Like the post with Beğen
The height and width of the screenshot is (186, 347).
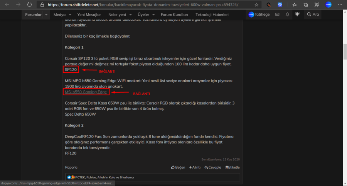pos(178,168)
